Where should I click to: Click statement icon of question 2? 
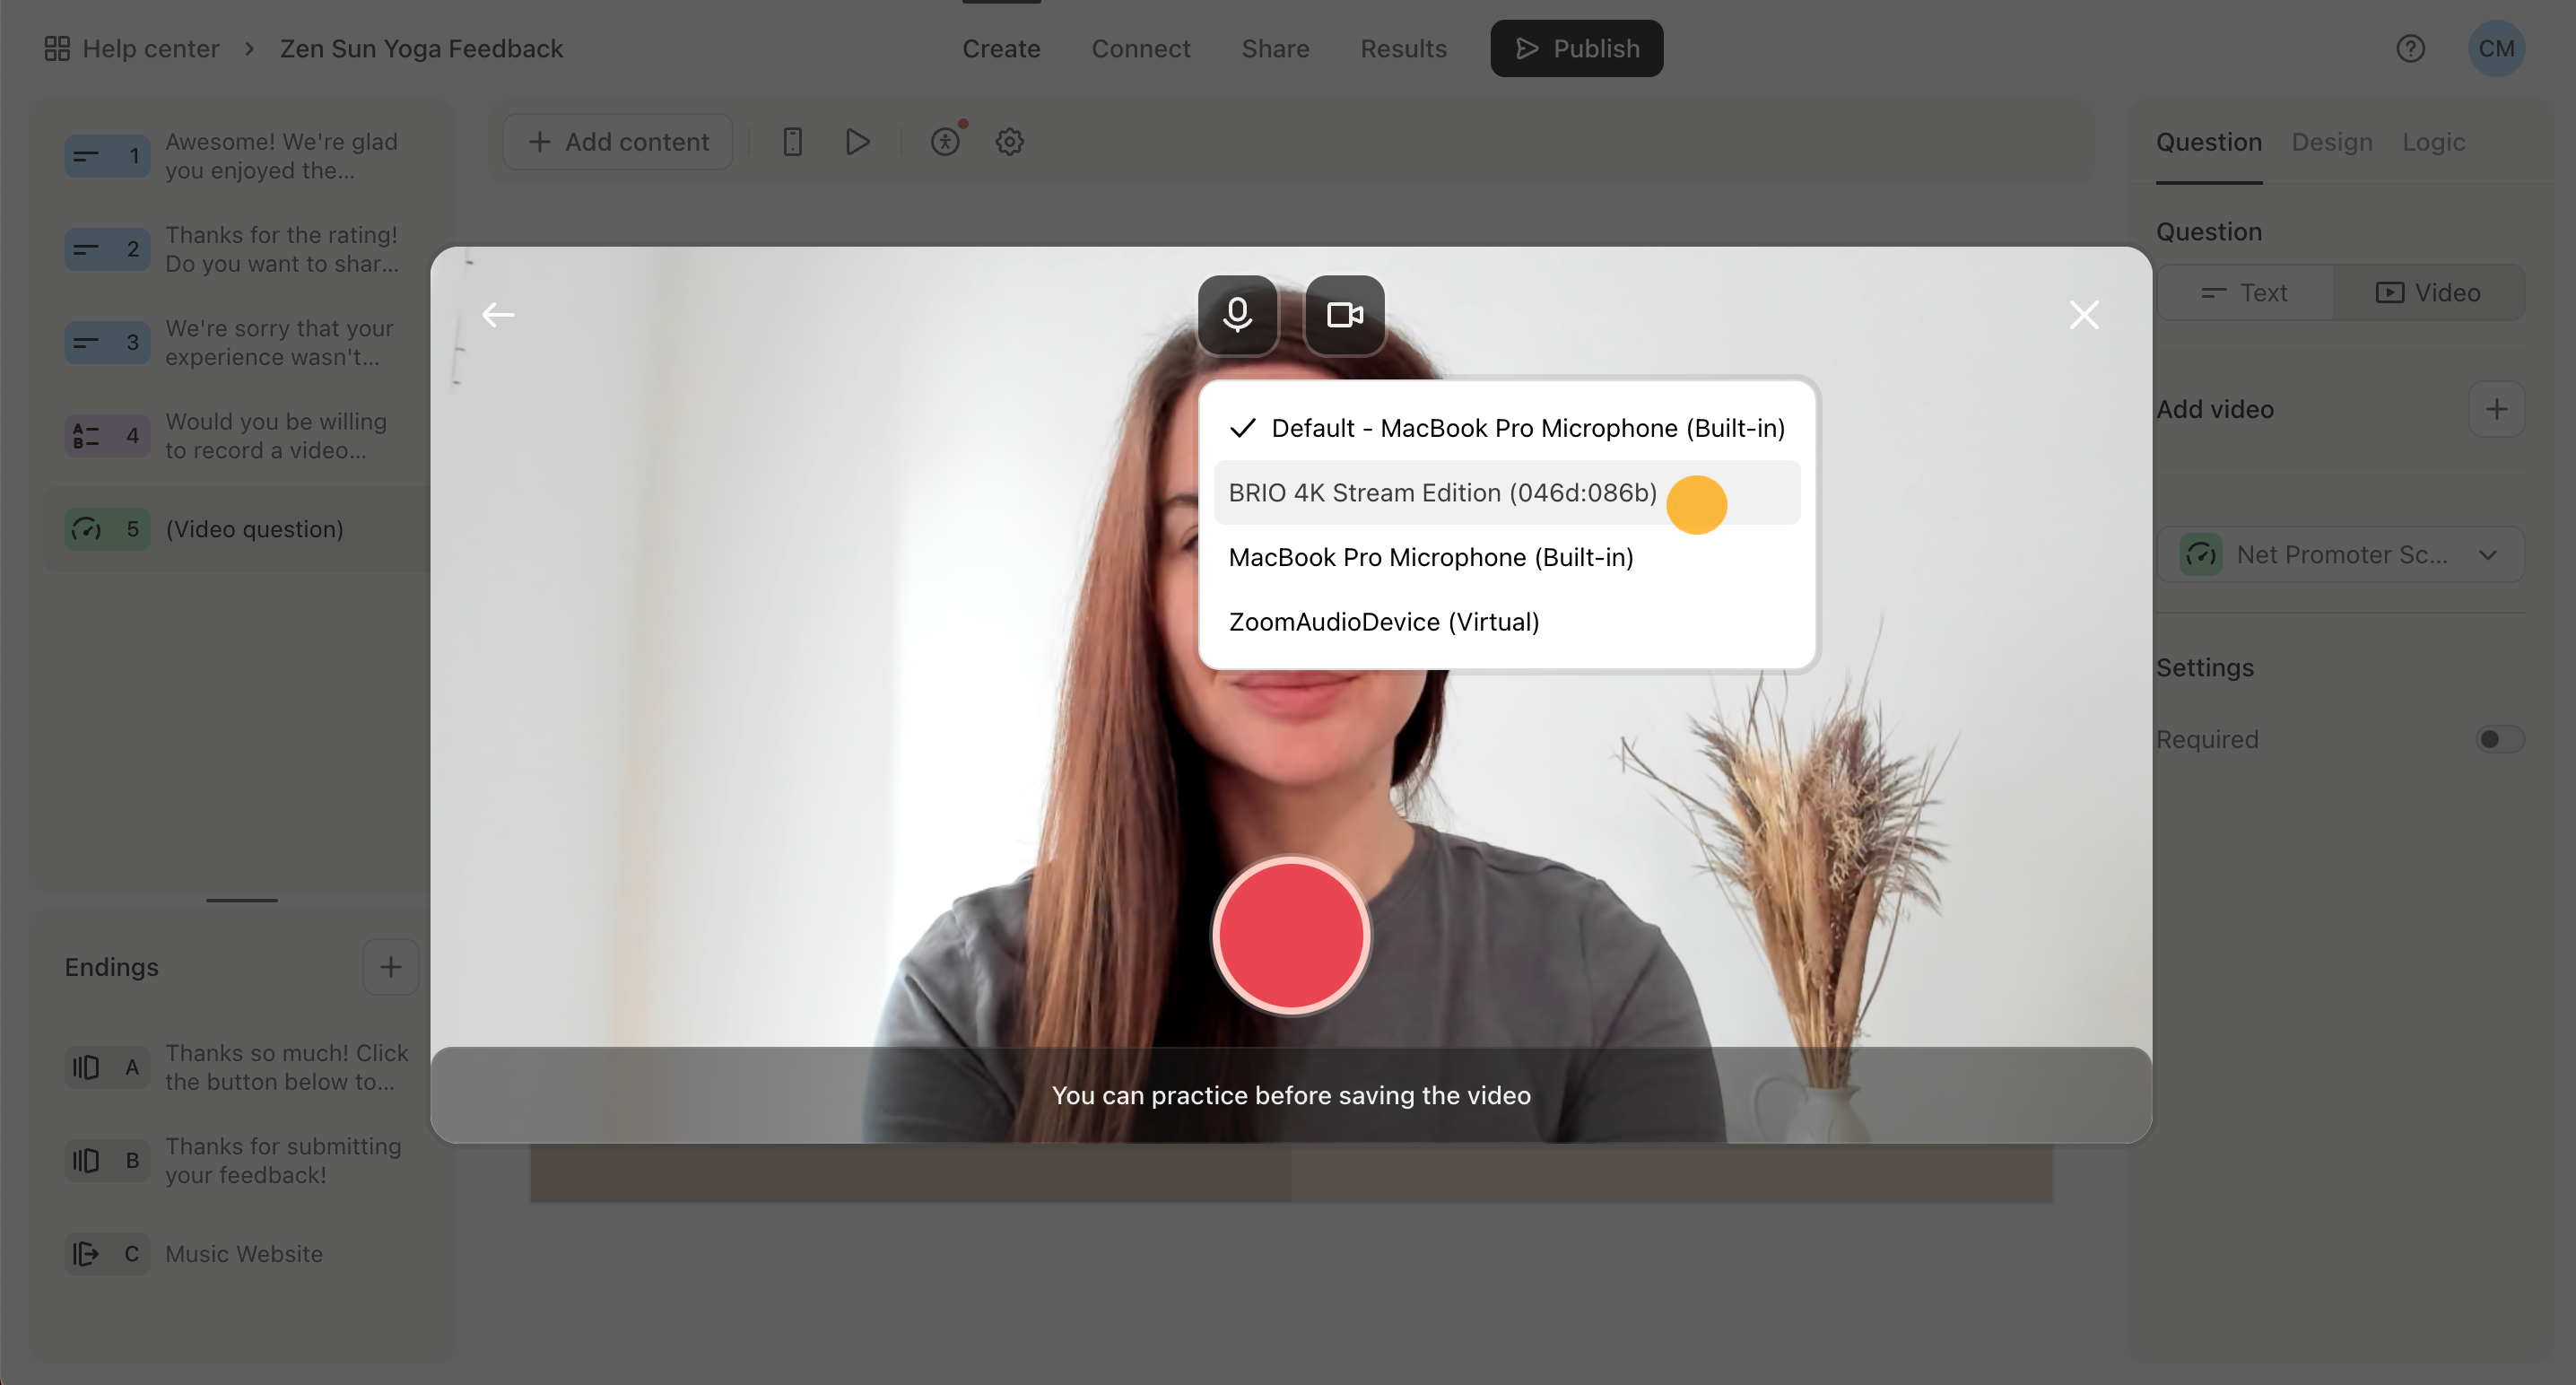pyautogui.click(x=86, y=249)
